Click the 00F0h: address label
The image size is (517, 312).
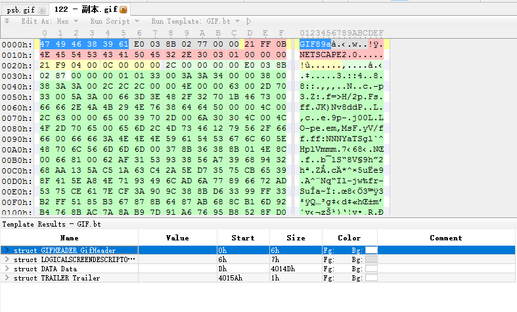17,202
